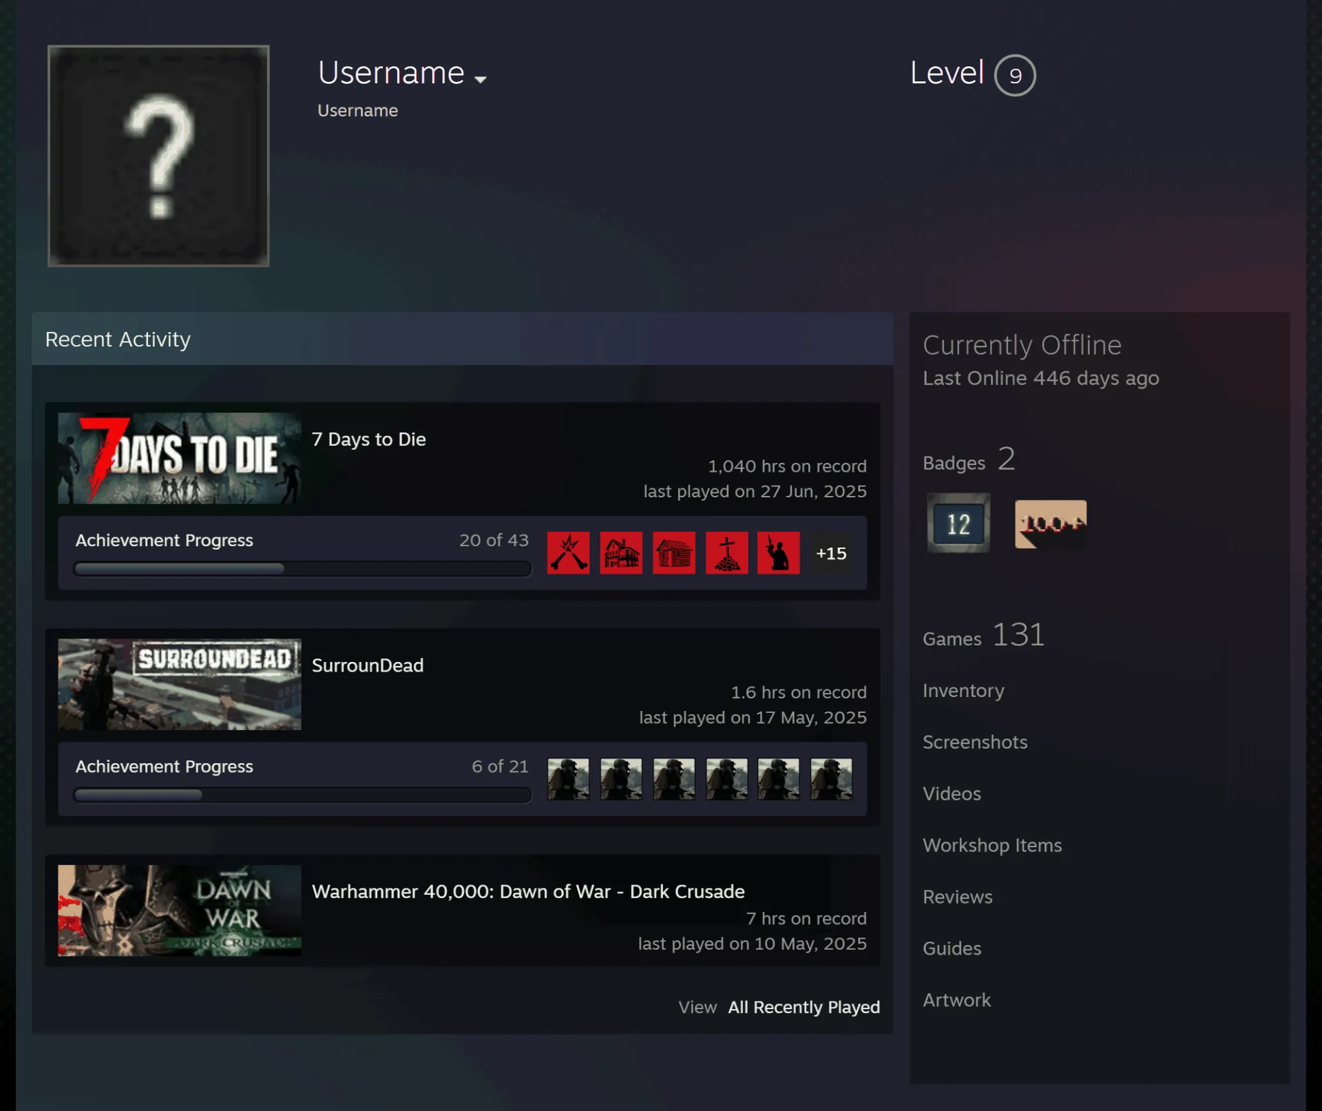Open the 7 Days to Die title link
Image resolution: width=1322 pixels, height=1111 pixels.
click(x=368, y=439)
